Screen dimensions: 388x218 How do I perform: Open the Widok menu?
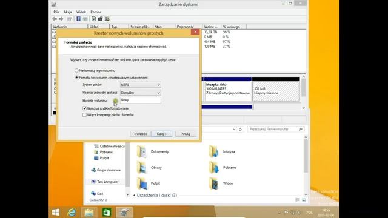81,12
